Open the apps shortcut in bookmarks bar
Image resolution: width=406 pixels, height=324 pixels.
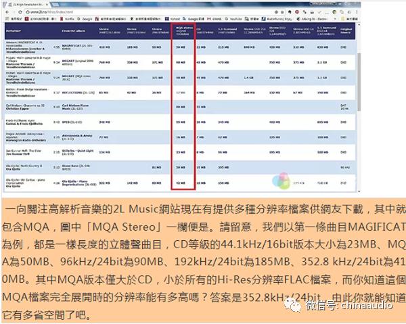pyautogui.click(x=14, y=19)
